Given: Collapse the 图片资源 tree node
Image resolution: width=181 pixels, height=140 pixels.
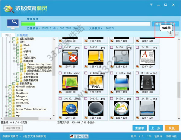Looking at the screenshot, I should pos(14,61).
